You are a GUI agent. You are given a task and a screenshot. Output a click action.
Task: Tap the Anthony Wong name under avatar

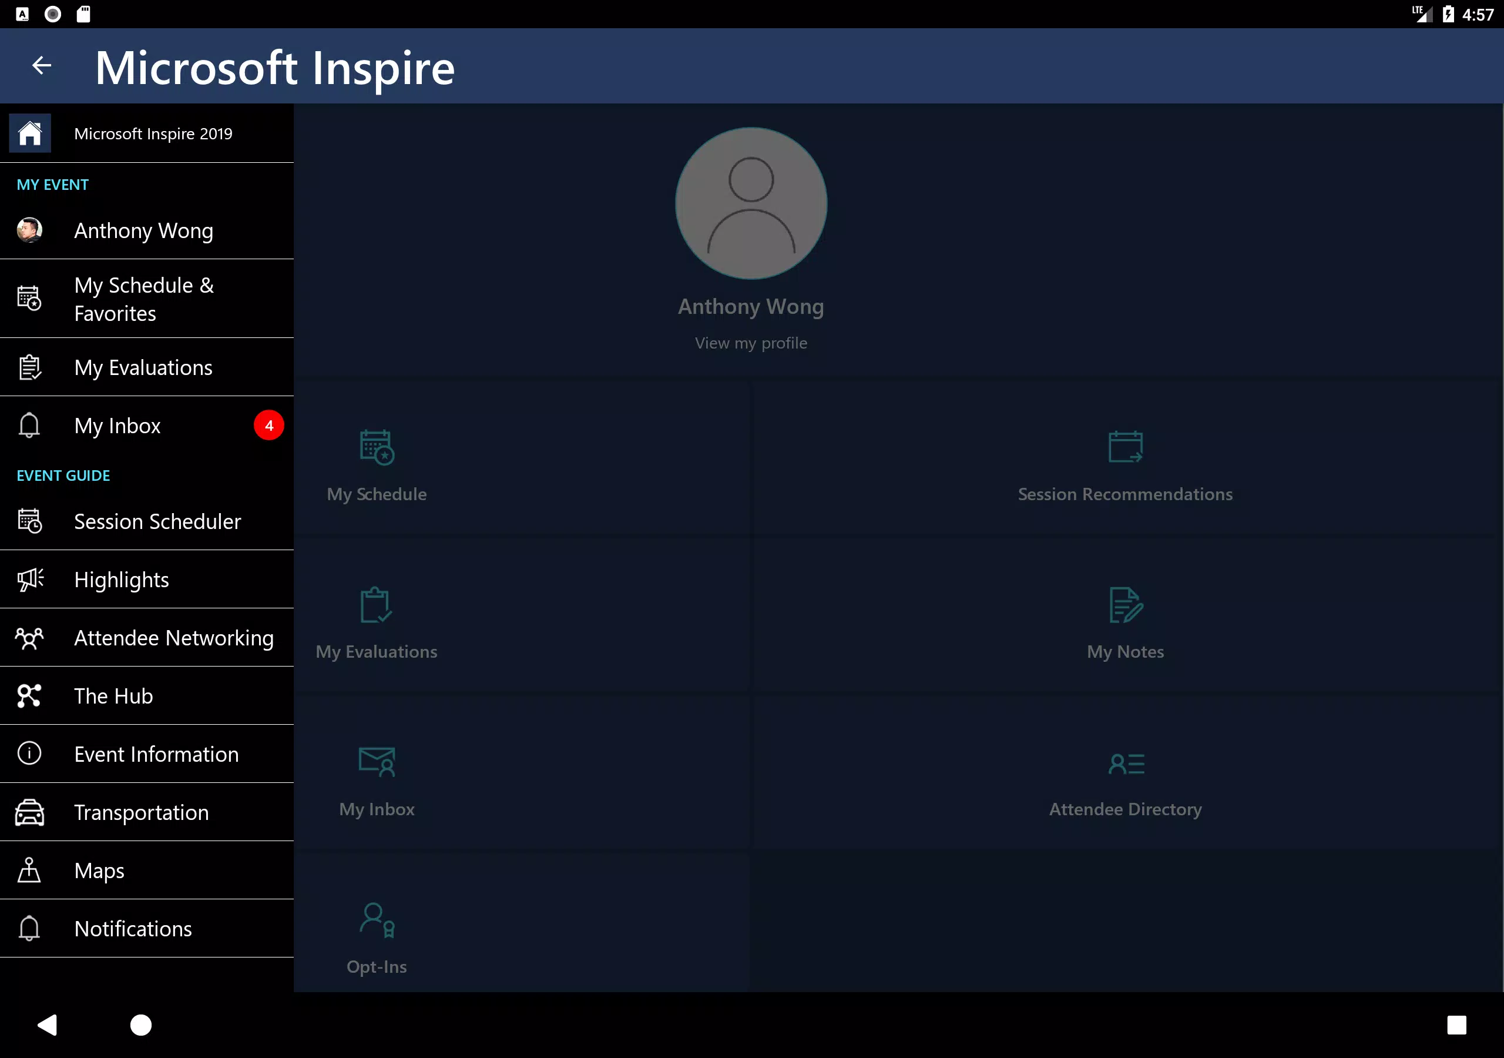pyautogui.click(x=751, y=307)
